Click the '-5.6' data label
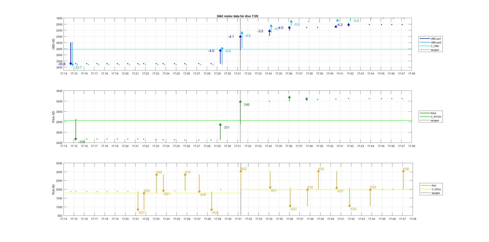 356,21
